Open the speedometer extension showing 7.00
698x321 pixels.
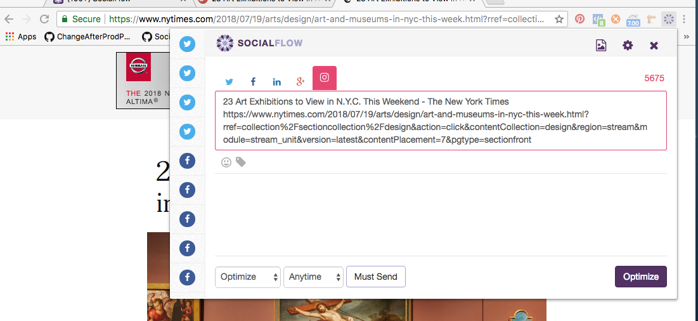[633, 20]
